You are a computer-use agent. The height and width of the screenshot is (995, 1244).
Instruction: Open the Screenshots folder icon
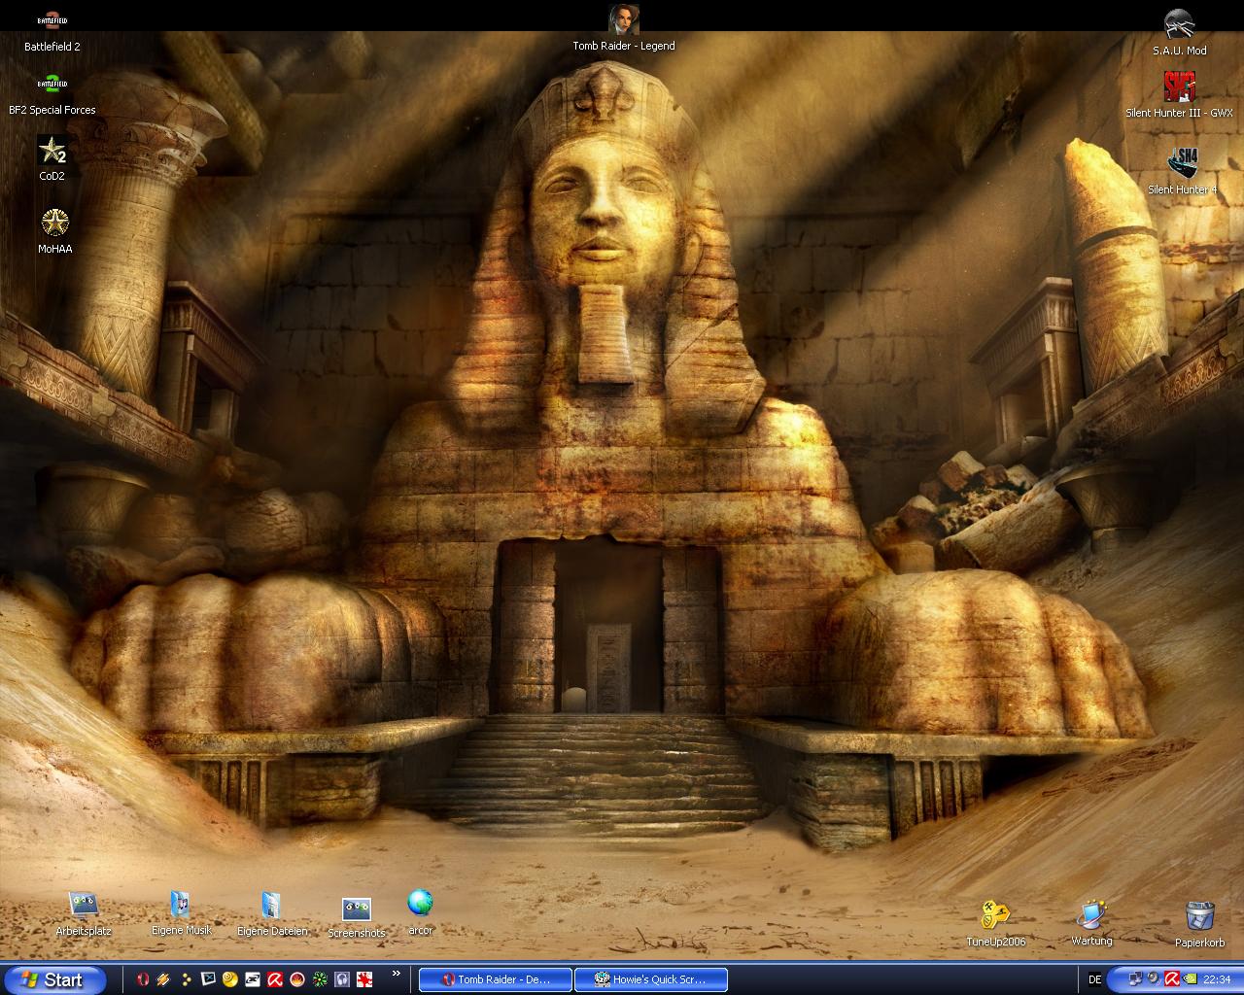[357, 909]
